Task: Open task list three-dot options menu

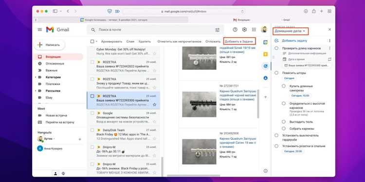Action: 329,41
